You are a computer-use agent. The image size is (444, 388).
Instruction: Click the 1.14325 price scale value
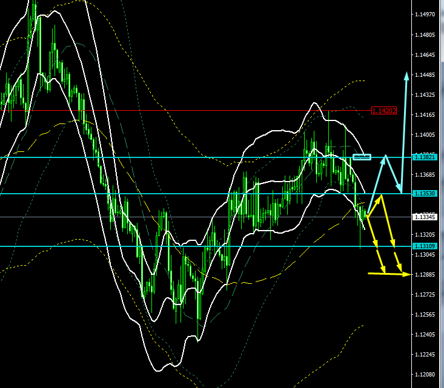[425, 95]
